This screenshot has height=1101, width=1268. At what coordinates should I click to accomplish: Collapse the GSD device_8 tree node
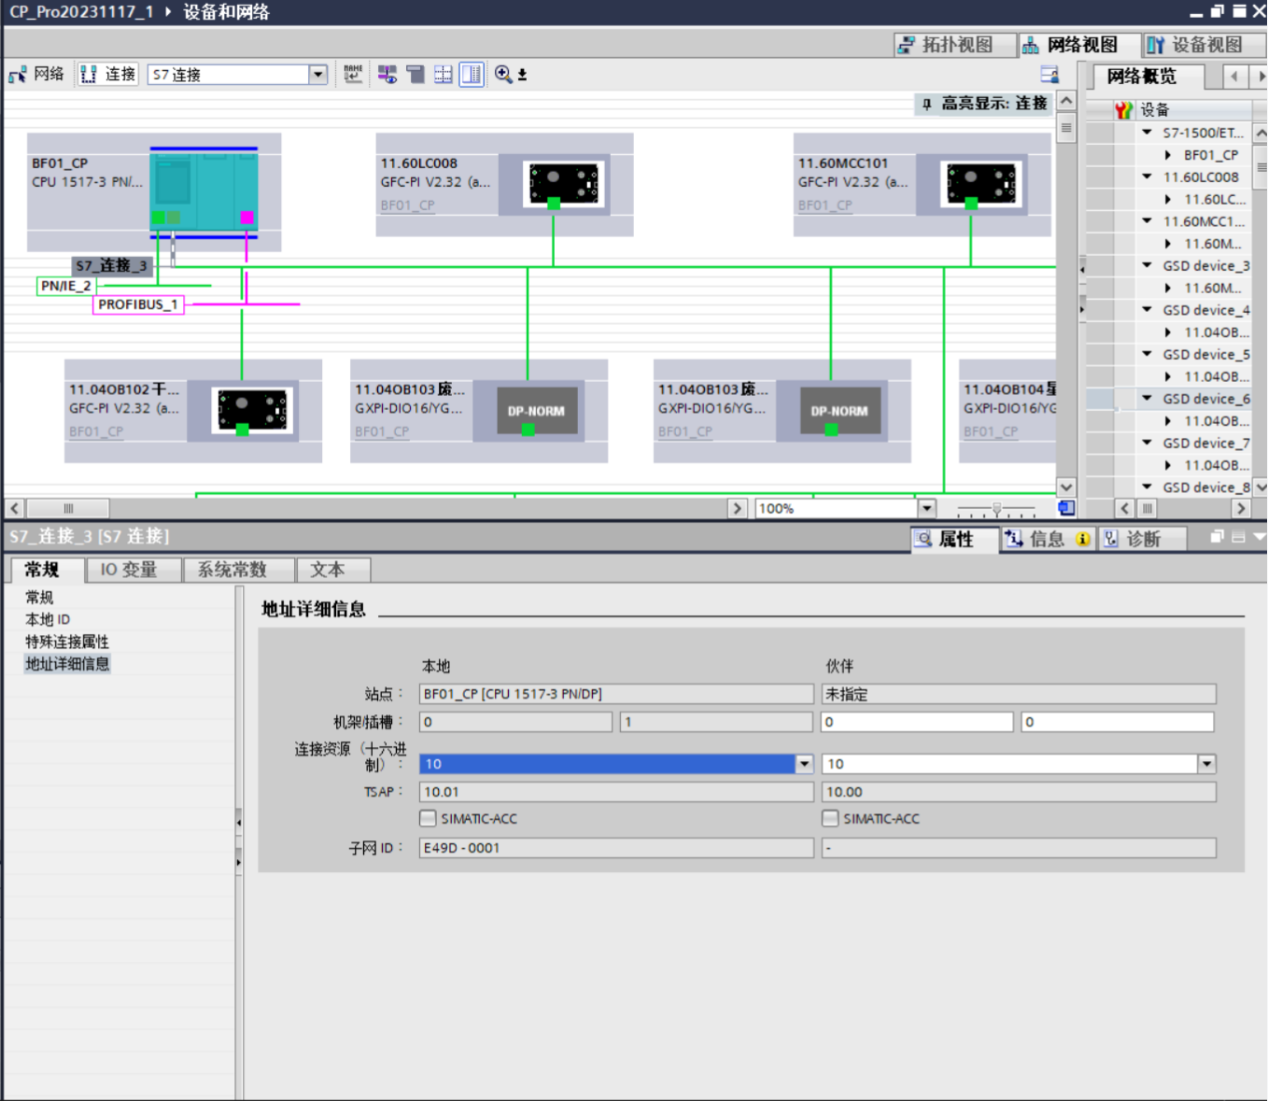[x=1148, y=487]
